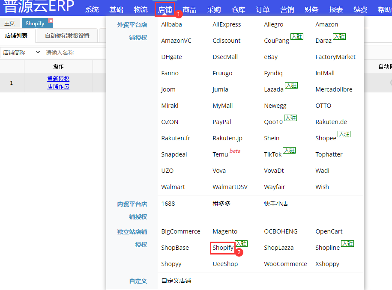The height and width of the screenshot is (290, 392).
Task: Select the 店铺列表 tab
Action: [x=16, y=36]
